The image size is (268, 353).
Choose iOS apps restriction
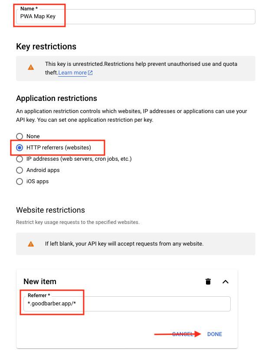pos(20,181)
